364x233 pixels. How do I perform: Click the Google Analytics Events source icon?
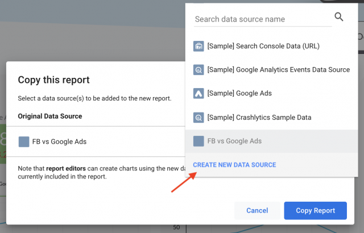point(198,70)
